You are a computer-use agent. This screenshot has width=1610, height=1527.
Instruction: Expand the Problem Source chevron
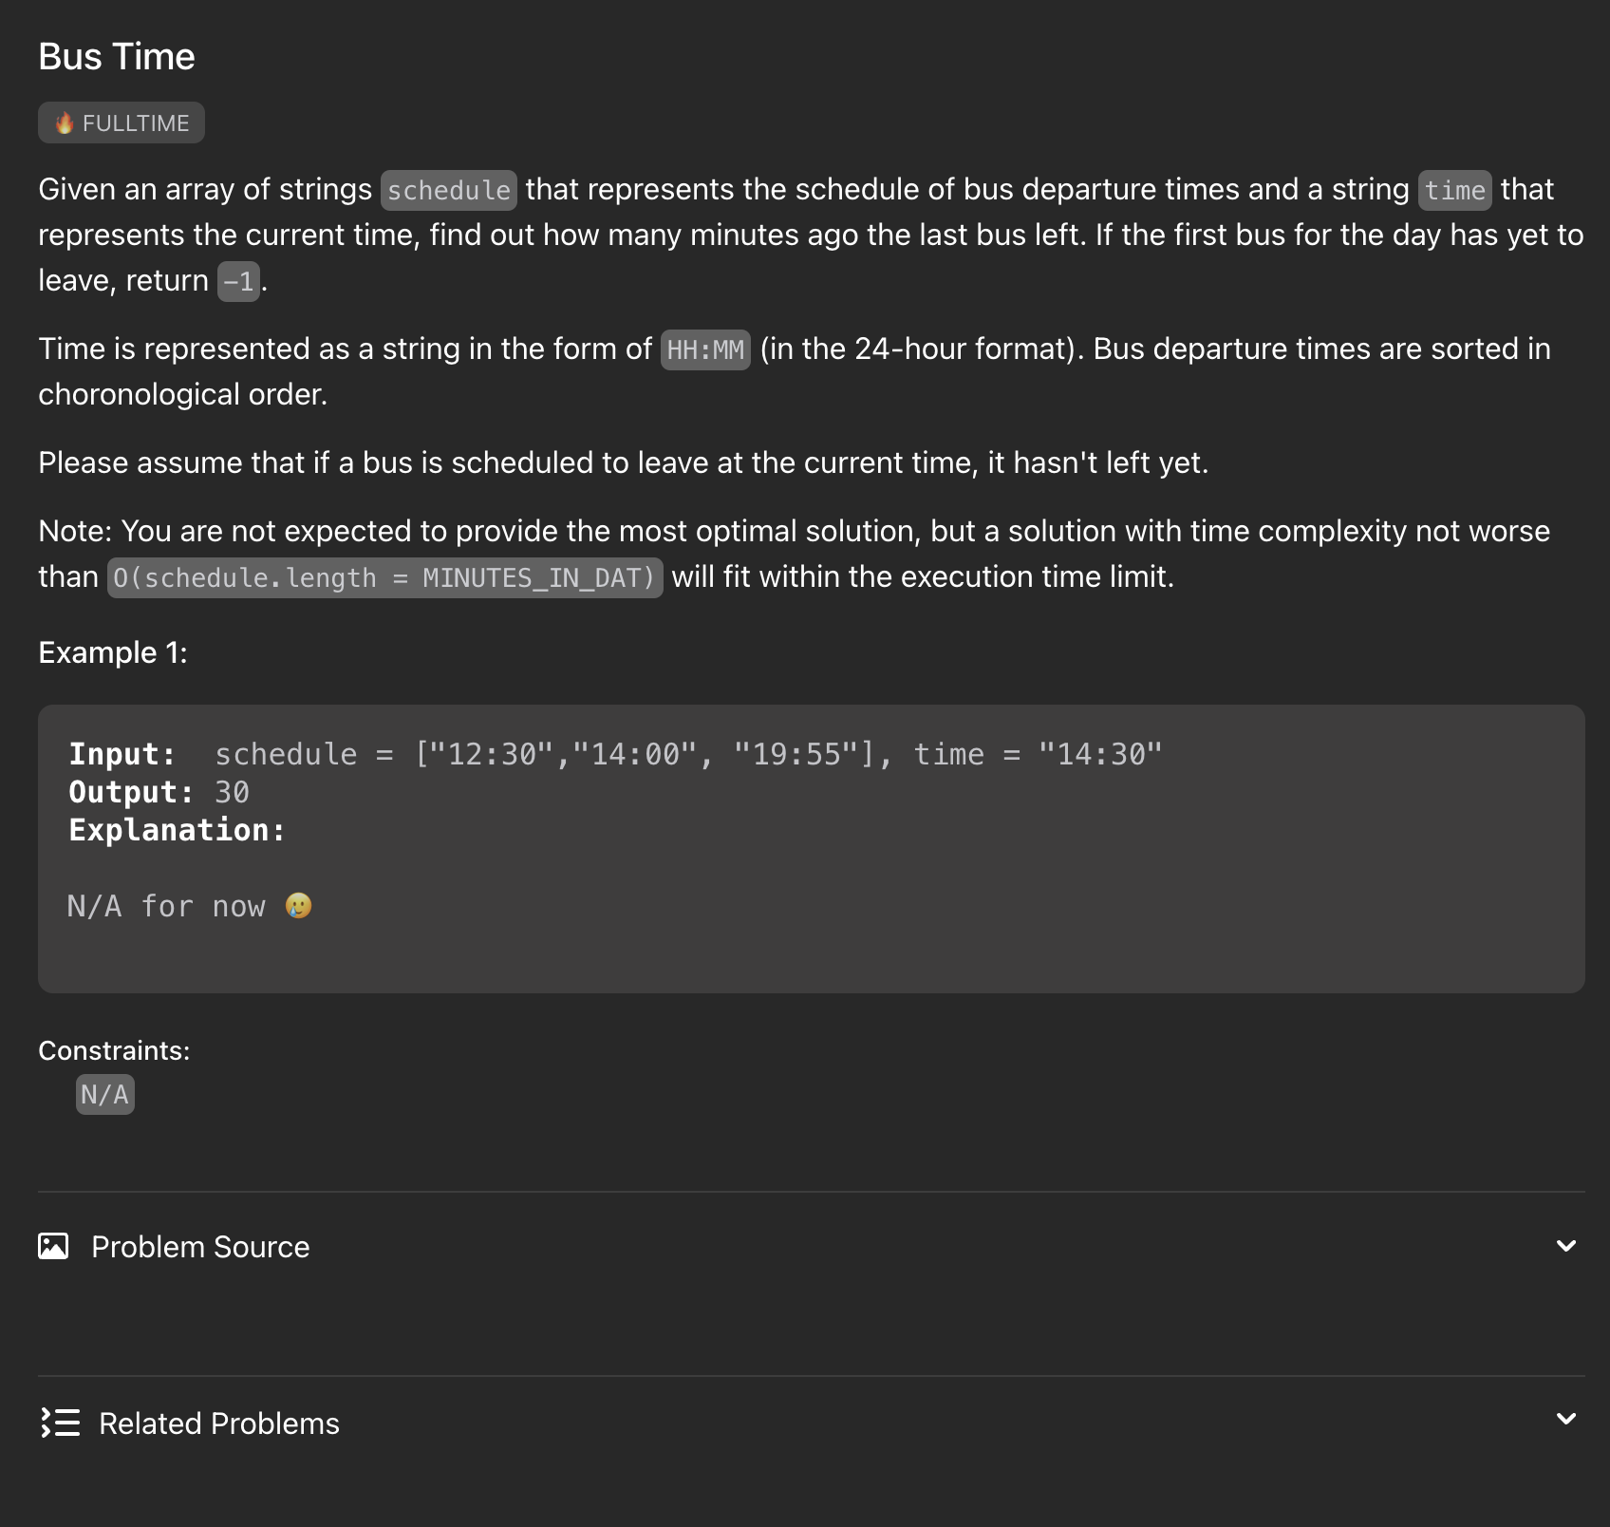click(1566, 1246)
